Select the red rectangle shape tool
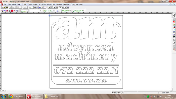 pyautogui.click(x=174, y=22)
